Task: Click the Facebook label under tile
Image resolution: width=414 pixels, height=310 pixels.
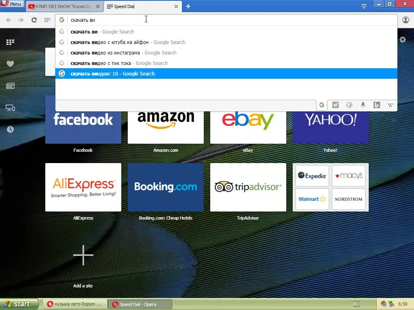Action: click(83, 150)
